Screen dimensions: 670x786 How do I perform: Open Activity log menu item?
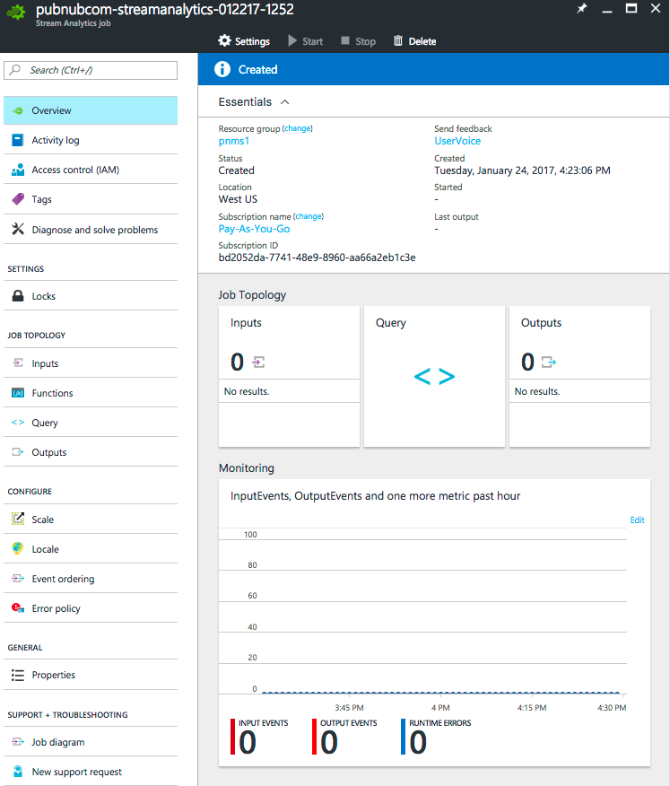(91, 140)
